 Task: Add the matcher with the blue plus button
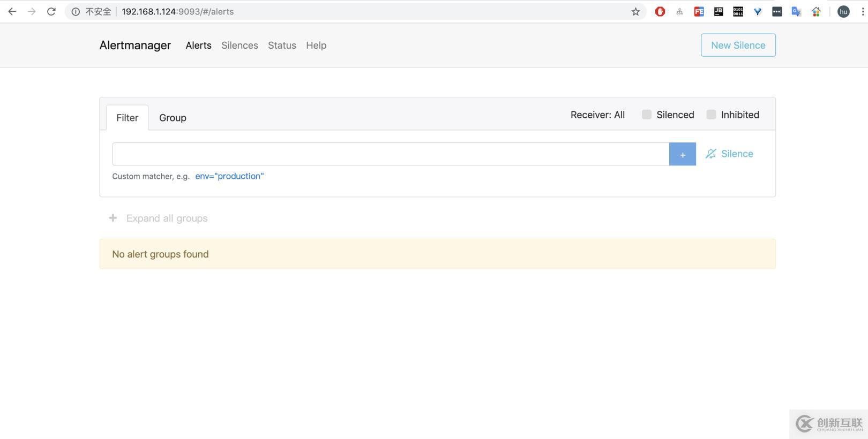(682, 154)
